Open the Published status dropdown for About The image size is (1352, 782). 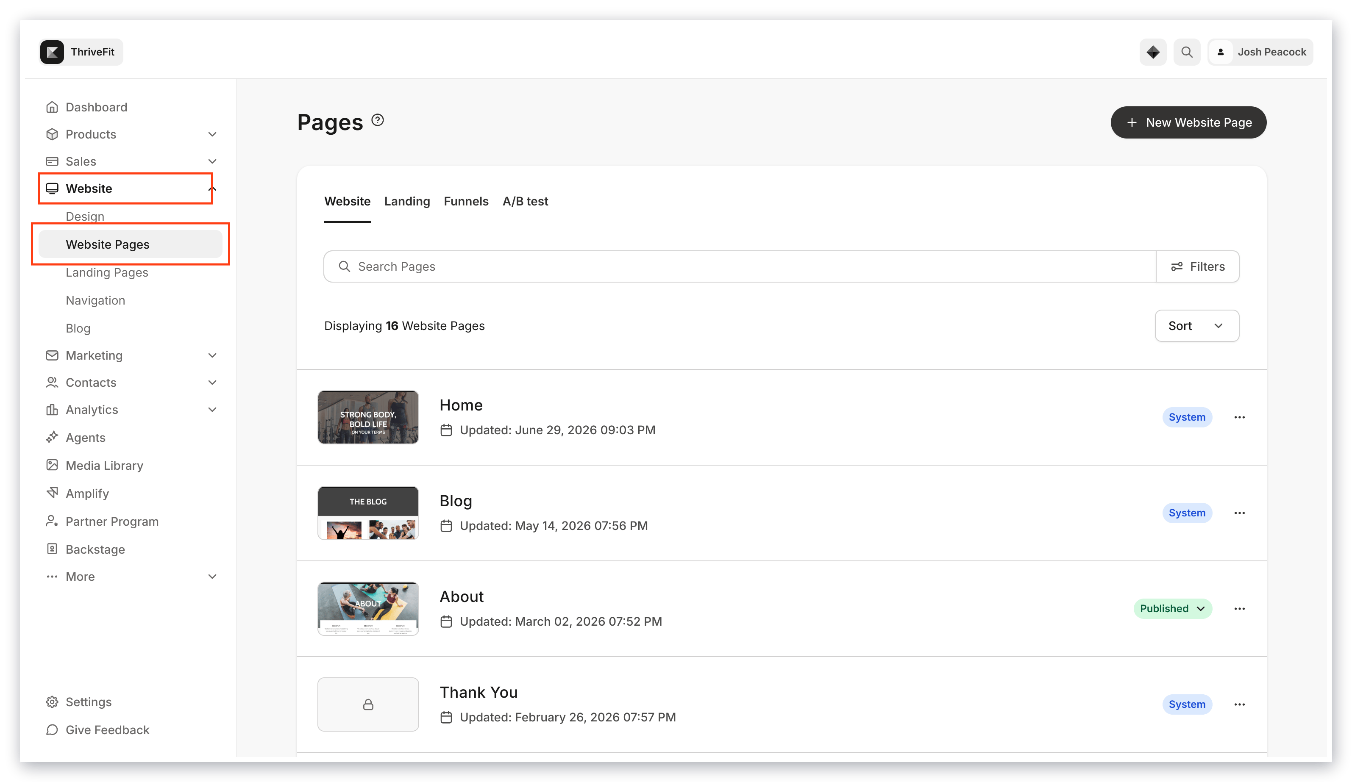(x=1172, y=609)
